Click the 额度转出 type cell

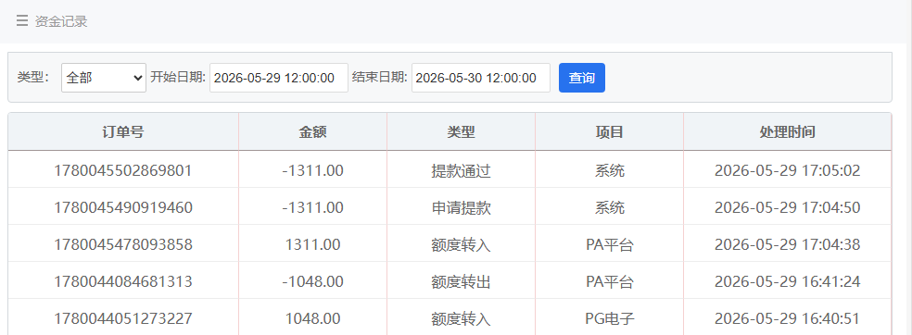coord(462,282)
